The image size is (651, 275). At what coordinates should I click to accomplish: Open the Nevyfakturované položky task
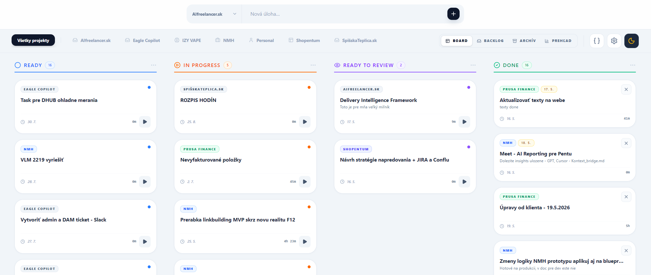coord(211,160)
